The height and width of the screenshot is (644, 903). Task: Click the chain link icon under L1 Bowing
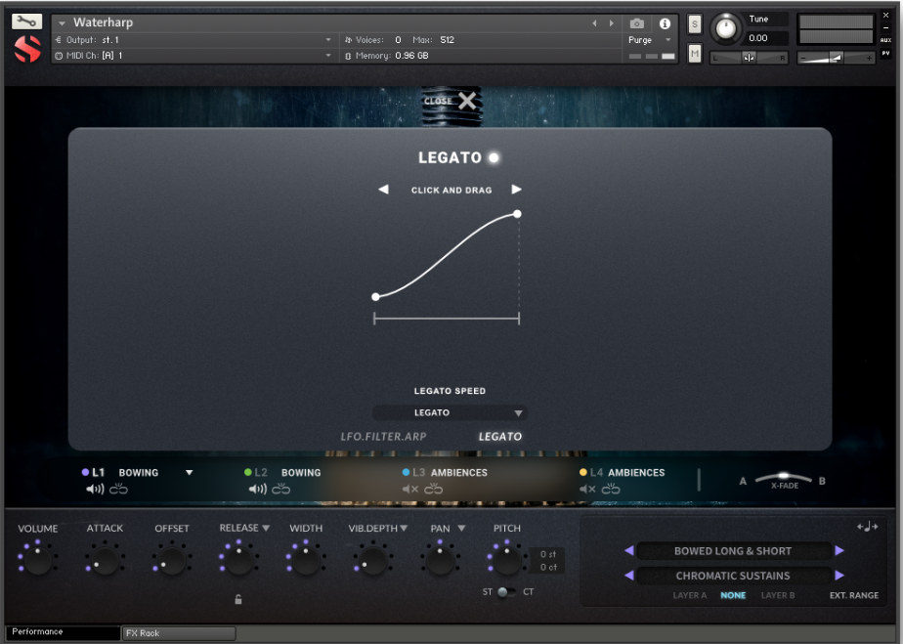118,489
